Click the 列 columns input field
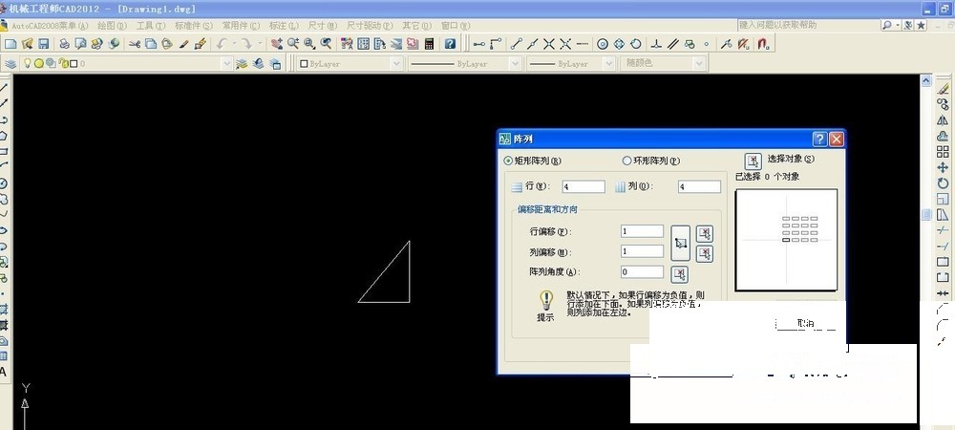The width and height of the screenshot is (955, 430). click(x=699, y=187)
